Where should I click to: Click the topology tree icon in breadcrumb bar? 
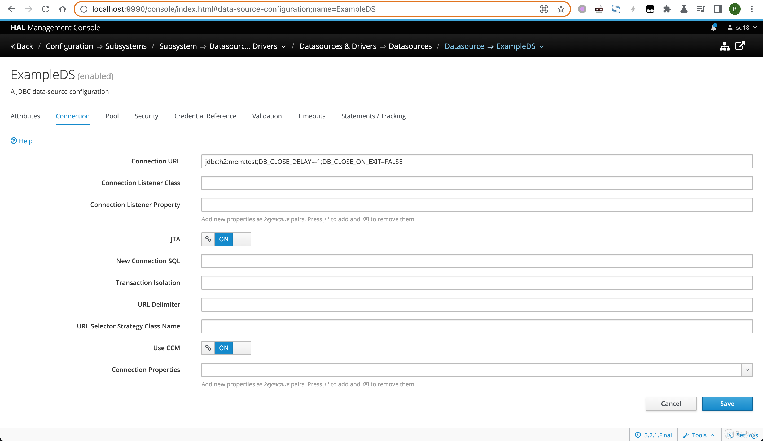point(724,46)
